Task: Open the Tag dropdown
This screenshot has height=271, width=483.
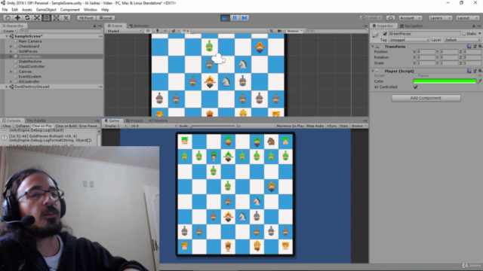Action: click(x=409, y=40)
